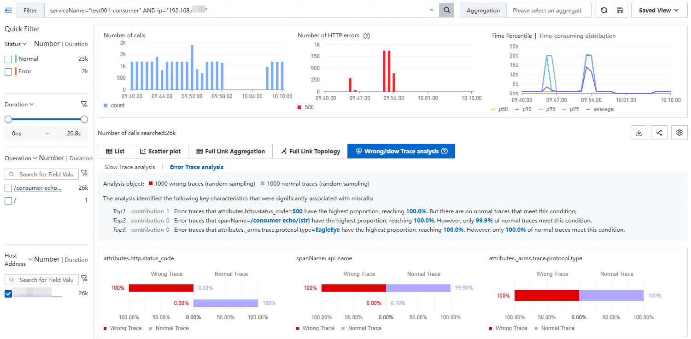
Task: Click the download icon above the analysis tabs
Action: pyautogui.click(x=639, y=133)
